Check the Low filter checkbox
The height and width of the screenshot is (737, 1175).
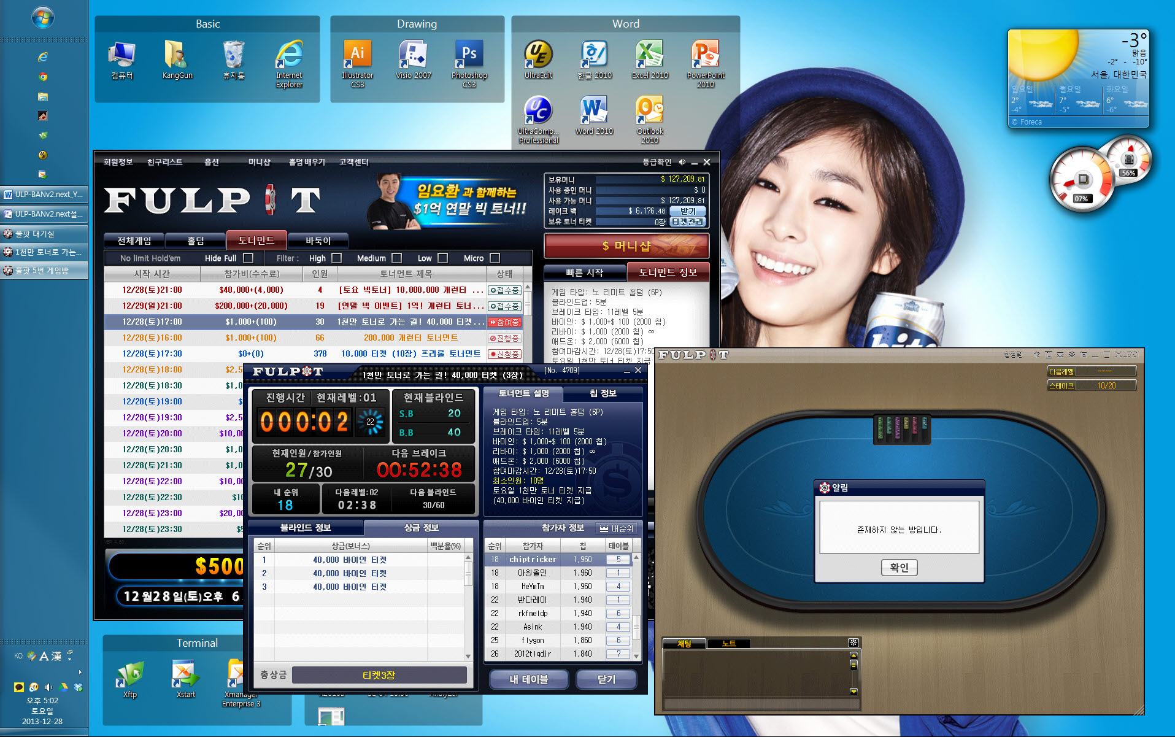point(442,258)
